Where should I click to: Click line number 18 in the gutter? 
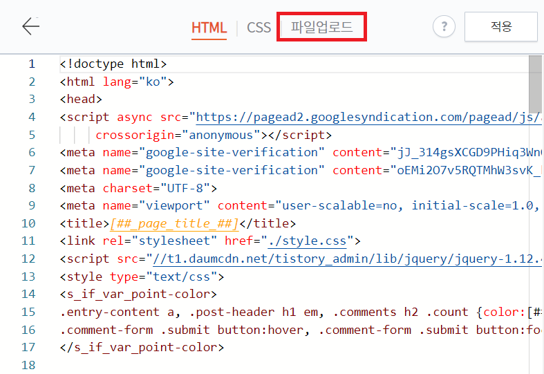click(28, 365)
